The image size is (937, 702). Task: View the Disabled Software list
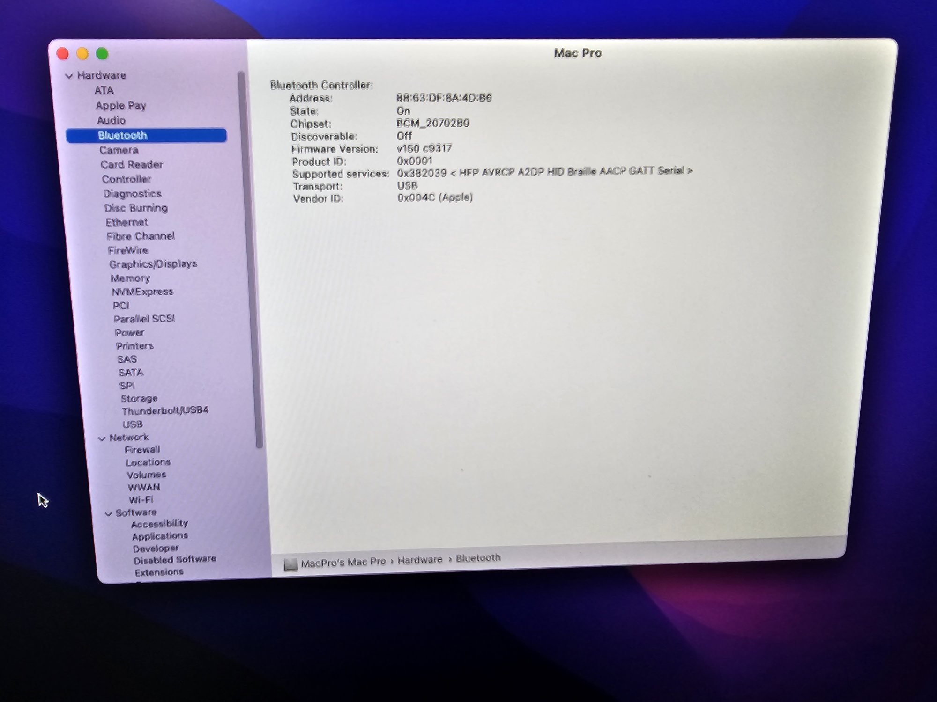175,560
